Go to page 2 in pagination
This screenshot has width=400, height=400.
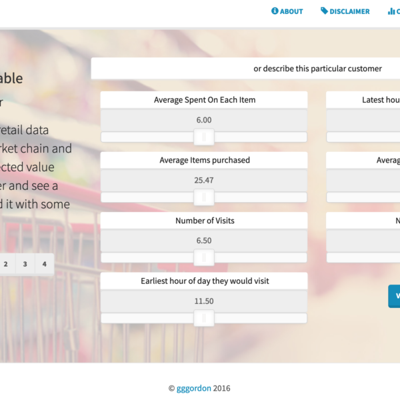coord(5,264)
